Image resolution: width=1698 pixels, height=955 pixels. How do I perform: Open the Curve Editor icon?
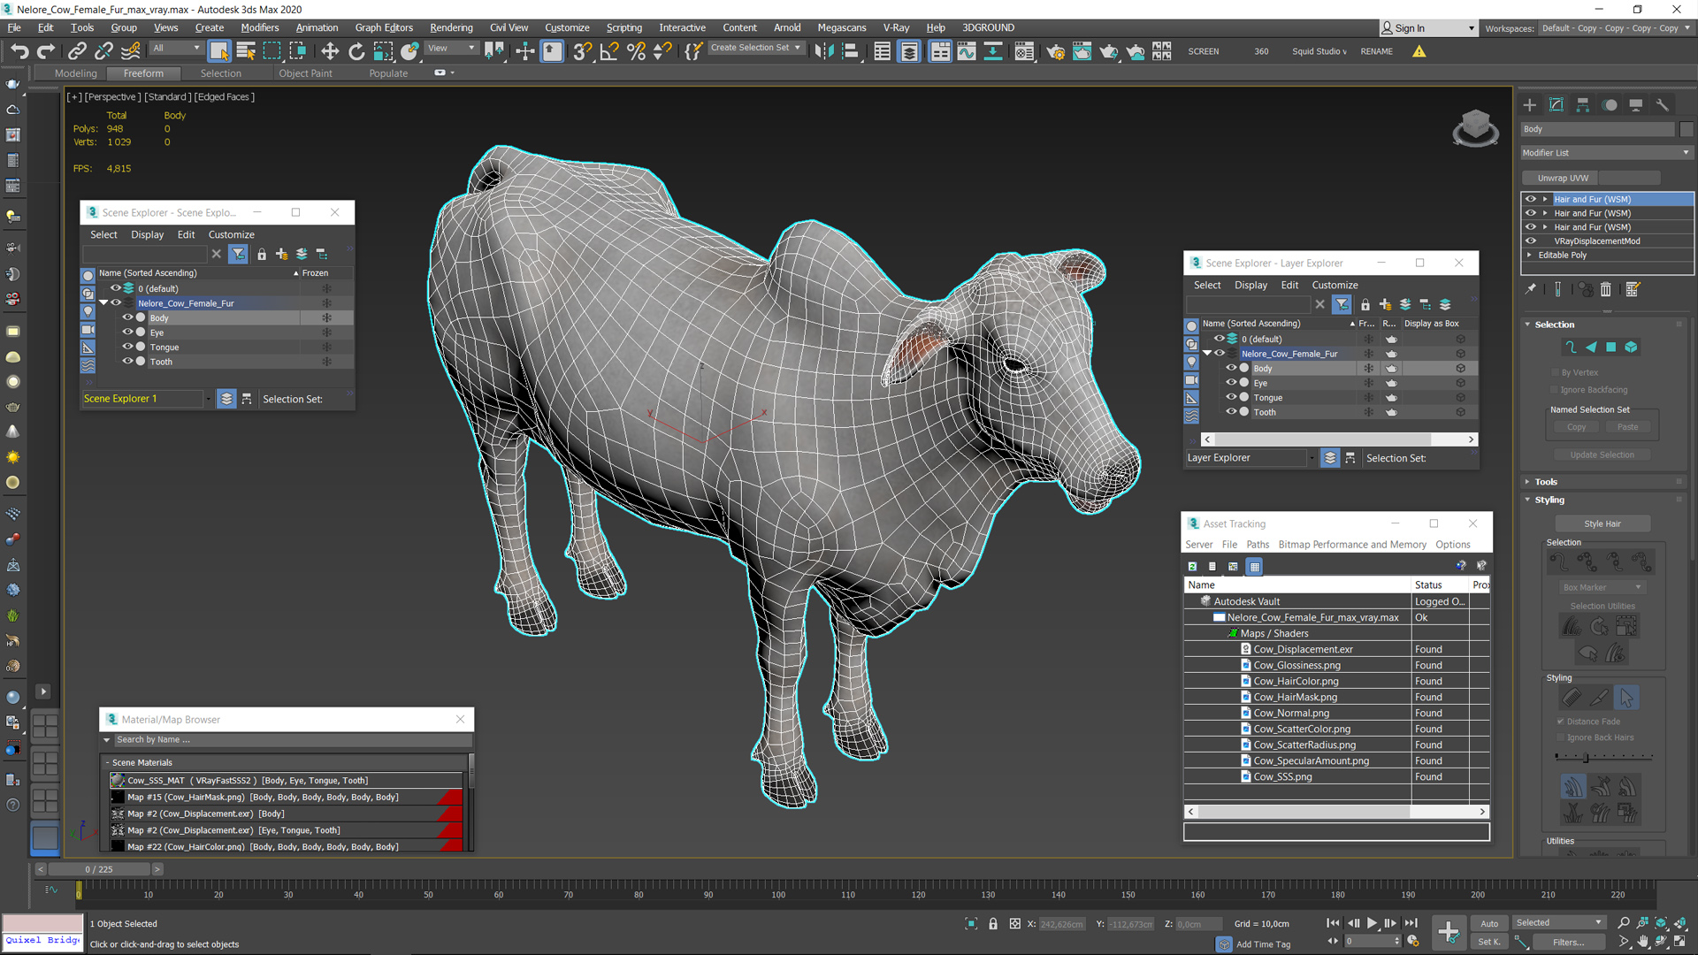point(967,51)
